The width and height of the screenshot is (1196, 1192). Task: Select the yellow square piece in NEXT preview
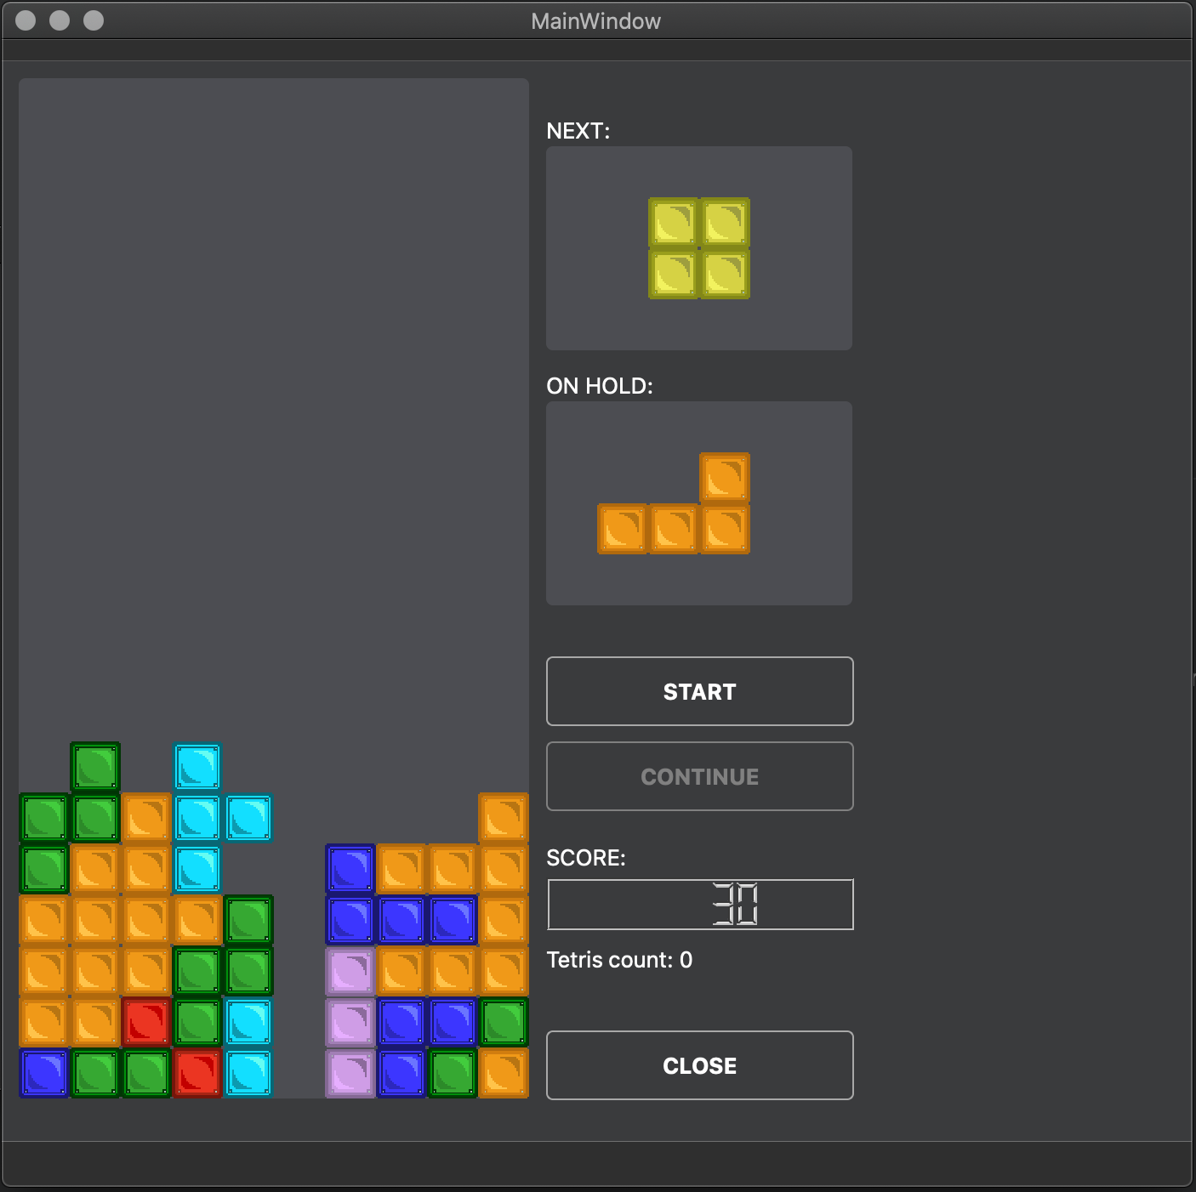pyautogui.click(x=699, y=248)
